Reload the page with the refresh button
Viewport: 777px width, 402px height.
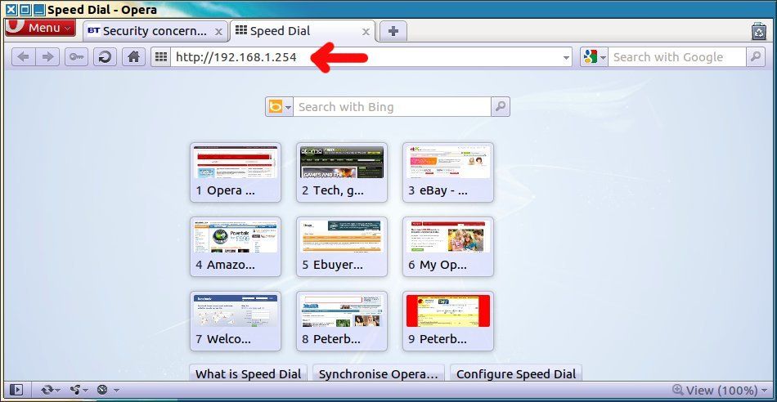105,57
